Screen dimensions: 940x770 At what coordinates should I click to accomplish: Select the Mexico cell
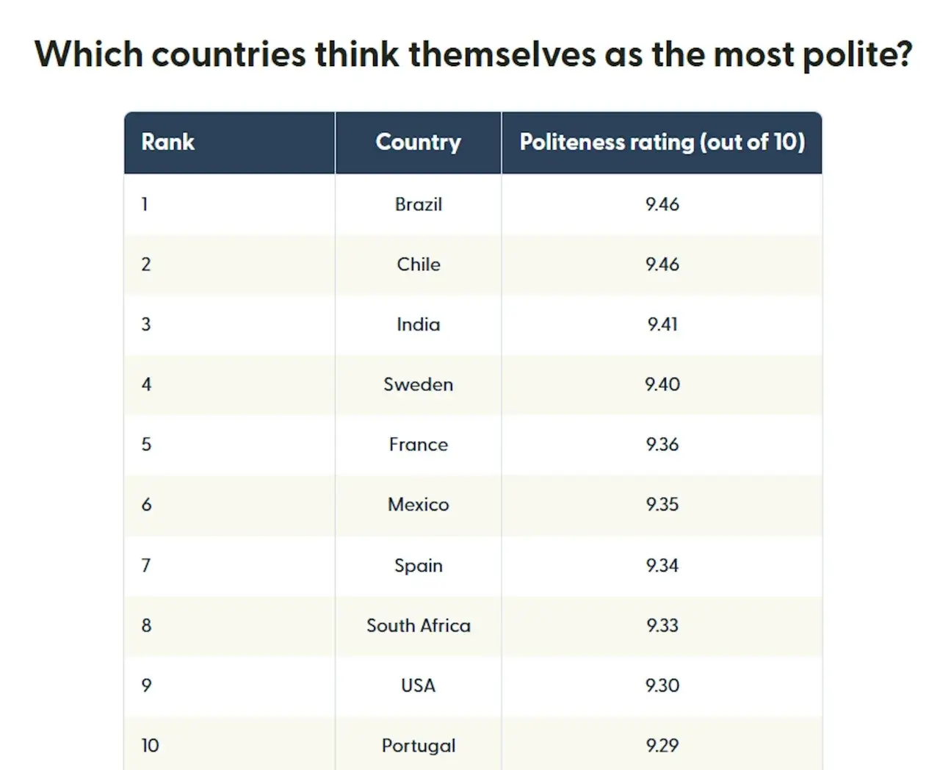click(418, 505)
